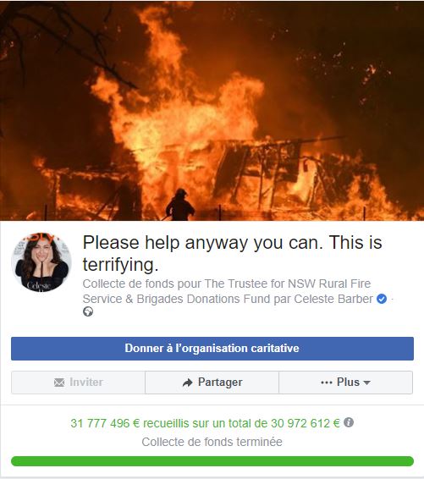Image resolution: width=424 pixels, height=479 pixels.
Task: Click the public globe privacy icon
Action: click(88, 311)
